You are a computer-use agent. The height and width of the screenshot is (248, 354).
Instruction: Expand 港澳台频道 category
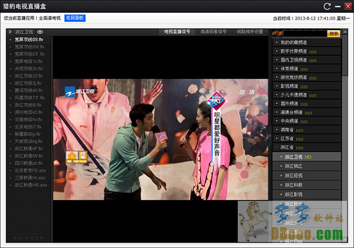pyautogui.click(x=307, y=113)
